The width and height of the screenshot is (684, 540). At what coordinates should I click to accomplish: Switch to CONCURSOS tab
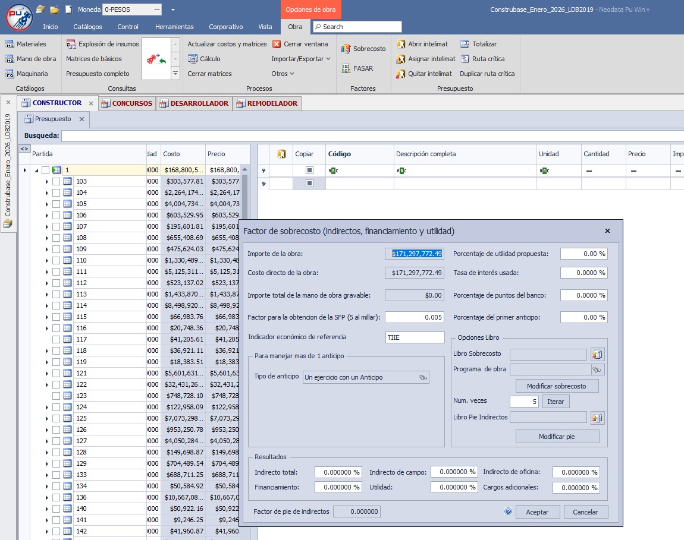tap(127, 103)
